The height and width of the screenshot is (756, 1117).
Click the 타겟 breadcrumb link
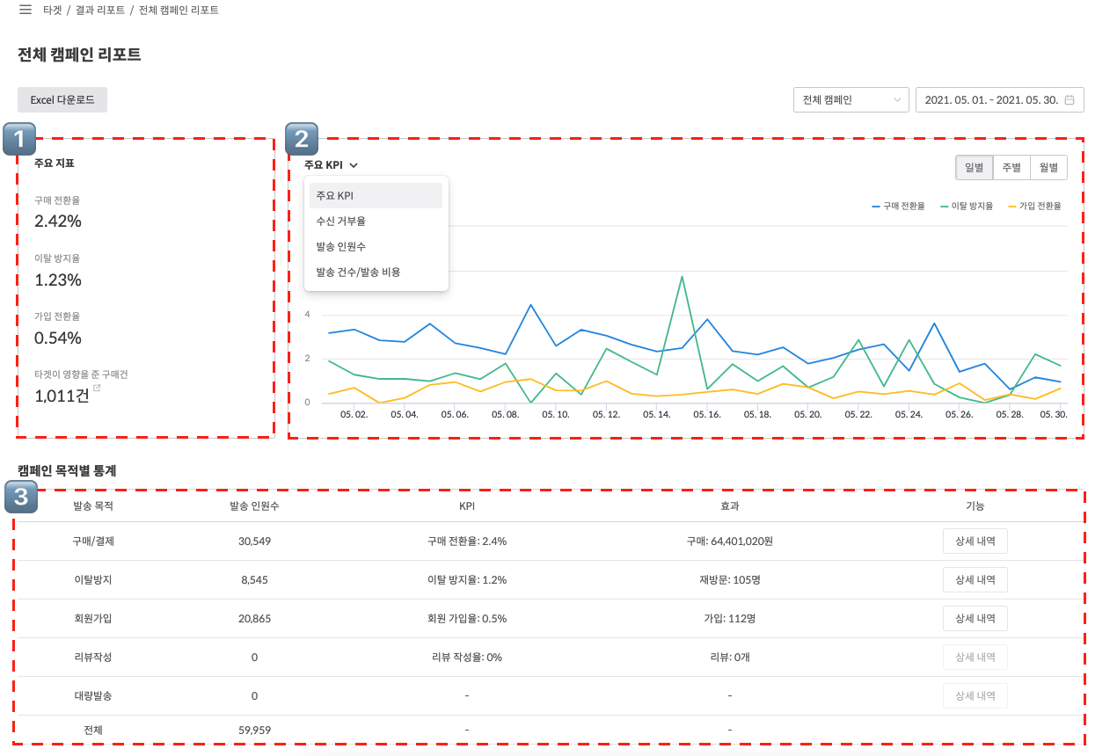coord(53,11)
